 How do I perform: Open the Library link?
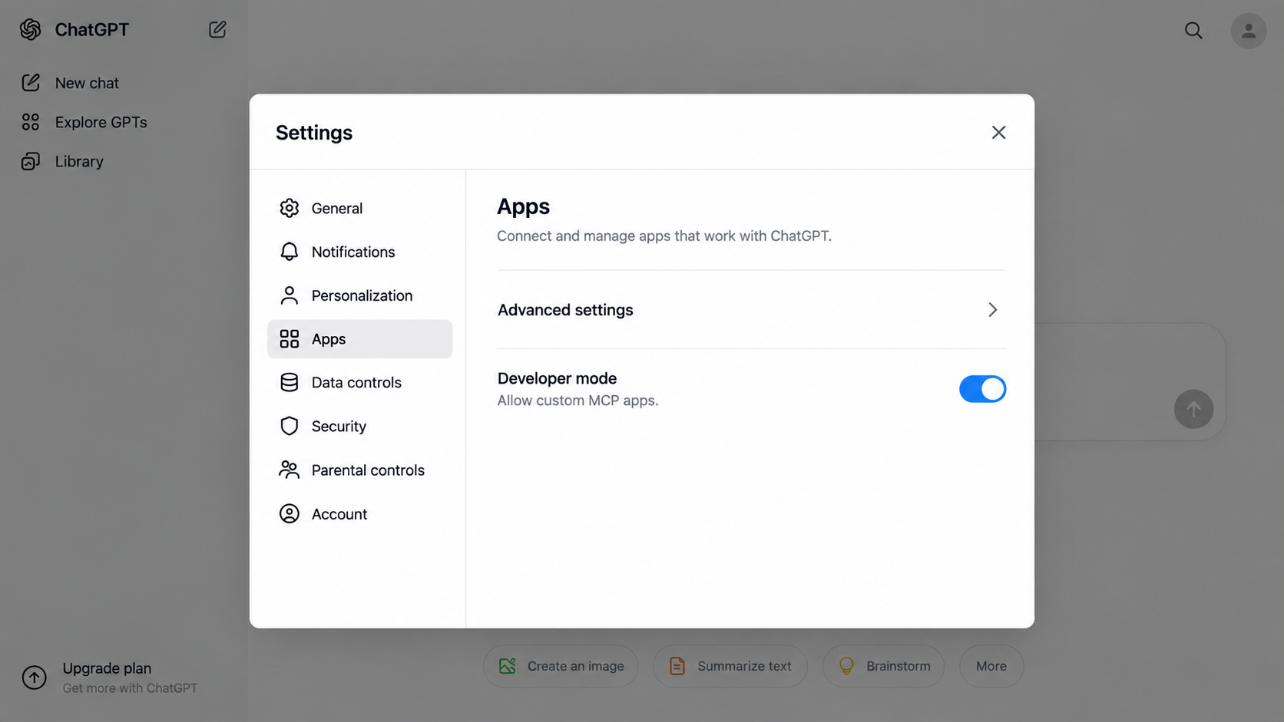point(79,161)
